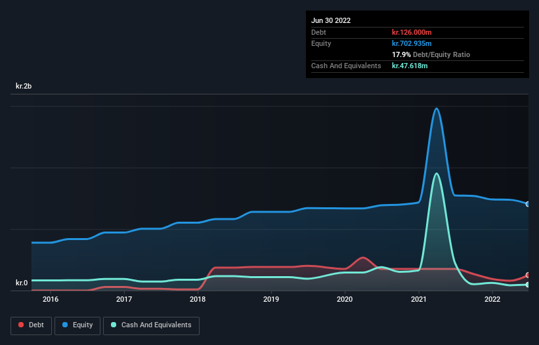Click the 2020 x-axis label
This screenshot has width=539, height=345.
pyautogui.click(x=345, y=299)
